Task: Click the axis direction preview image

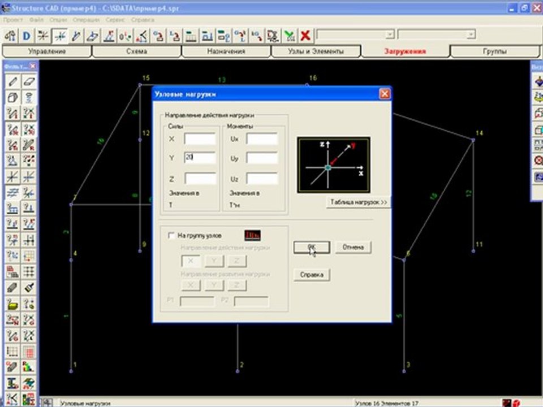Action: tap(334, 164)
